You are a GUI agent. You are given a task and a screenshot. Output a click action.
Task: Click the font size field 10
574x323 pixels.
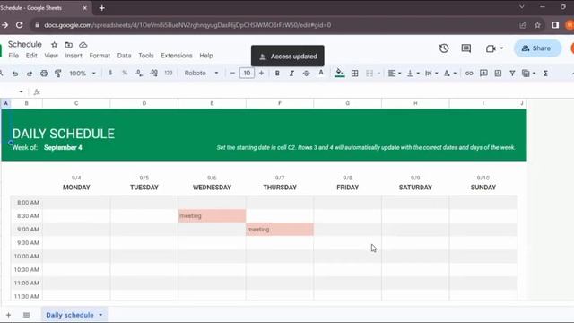pyautogui.click(x=247, y=74)
